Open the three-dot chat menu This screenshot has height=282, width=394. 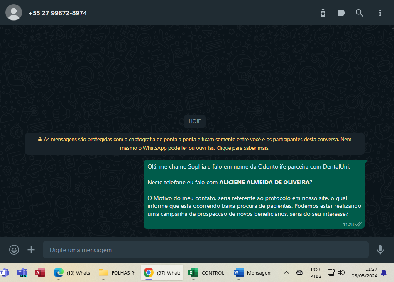coord(380,13)
